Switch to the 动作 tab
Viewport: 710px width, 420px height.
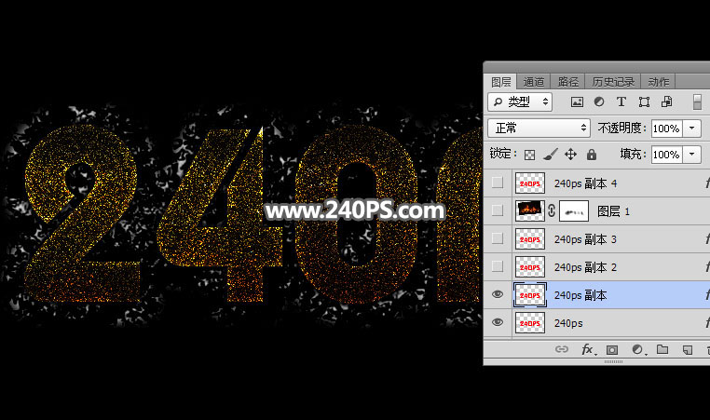pos(659,82)
